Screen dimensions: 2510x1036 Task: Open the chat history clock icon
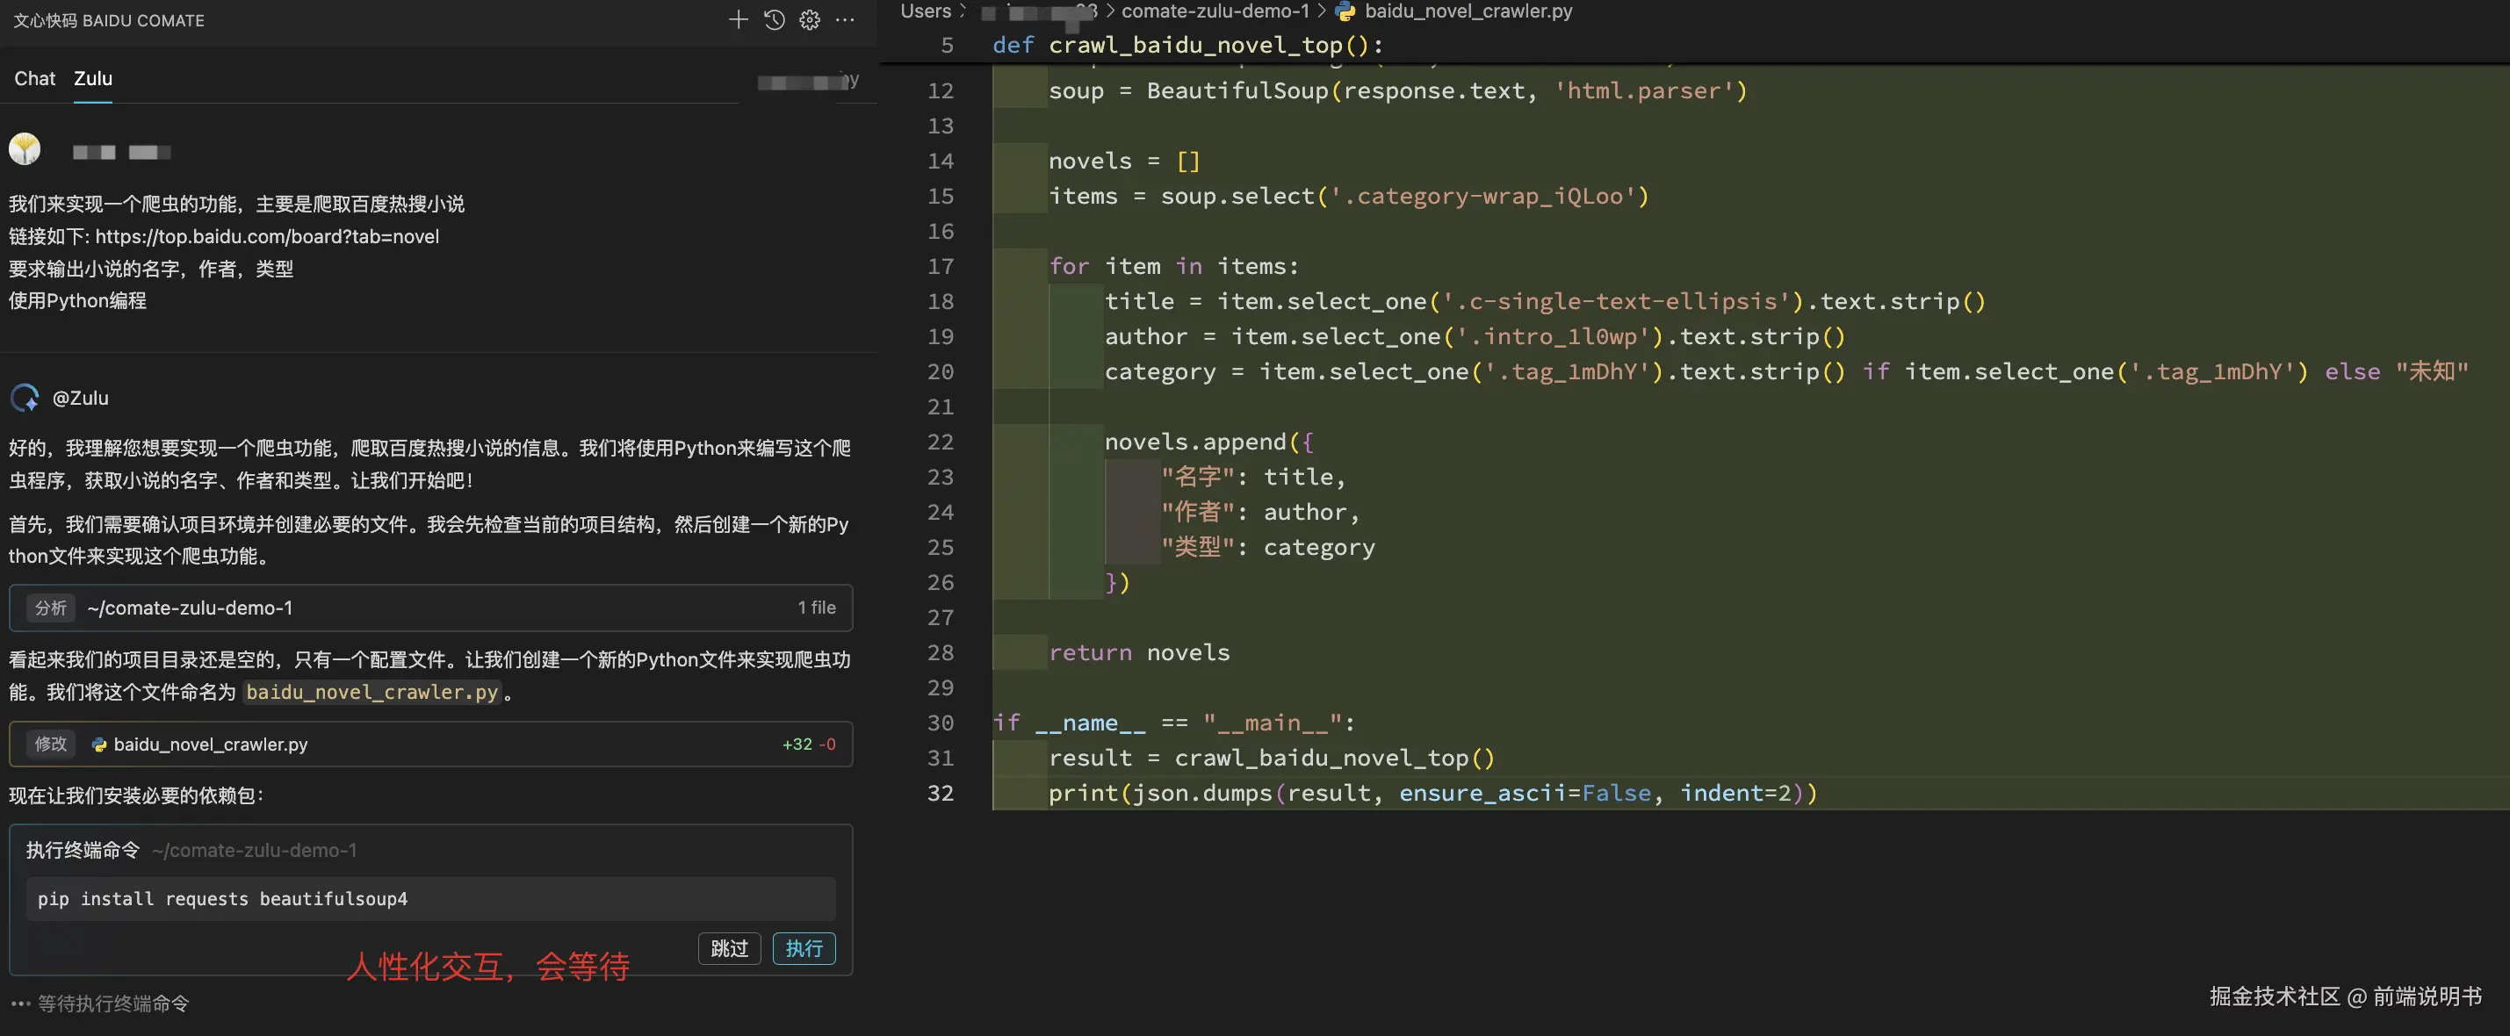[x=774, y=19]
